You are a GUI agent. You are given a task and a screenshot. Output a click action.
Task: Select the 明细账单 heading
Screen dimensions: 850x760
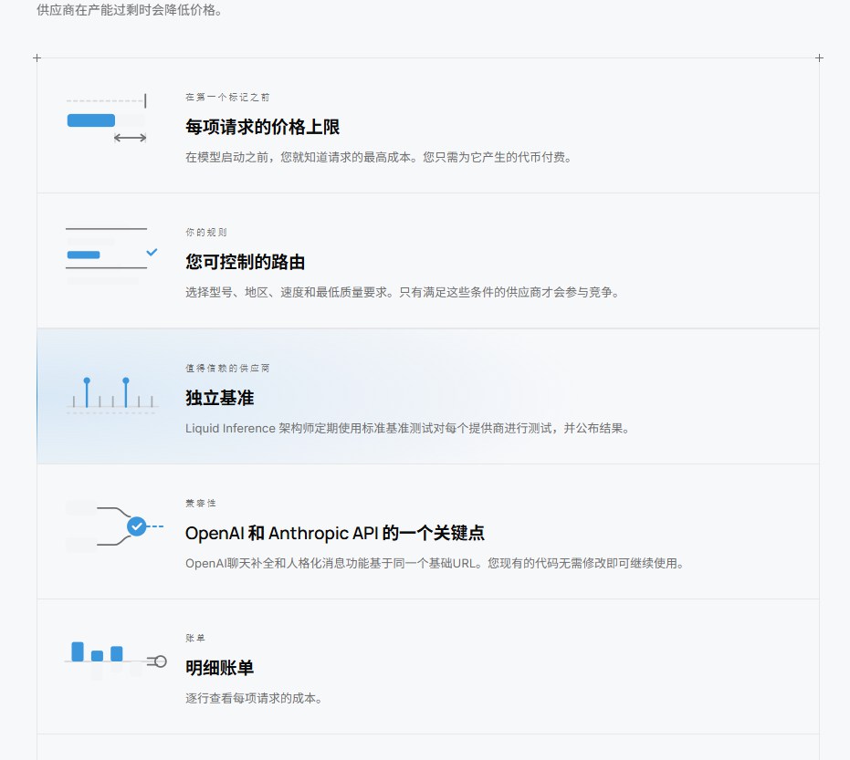[219, 668]
